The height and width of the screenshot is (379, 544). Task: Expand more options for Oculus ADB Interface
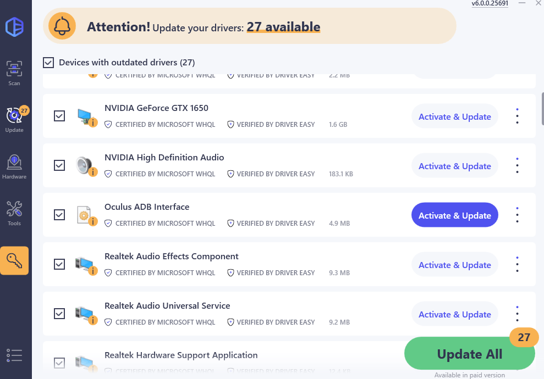[x=517, y=215]
